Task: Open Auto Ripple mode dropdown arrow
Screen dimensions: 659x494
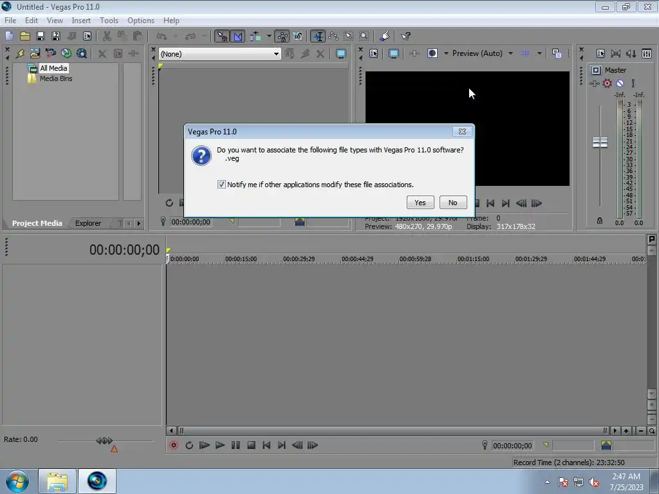Action: pos(268,36)
